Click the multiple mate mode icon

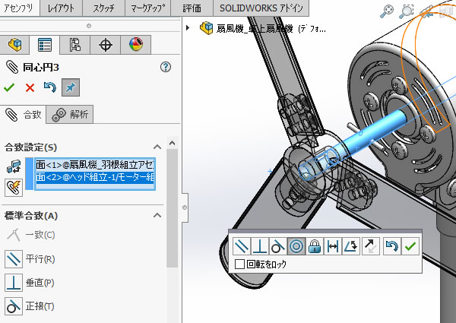14,188
